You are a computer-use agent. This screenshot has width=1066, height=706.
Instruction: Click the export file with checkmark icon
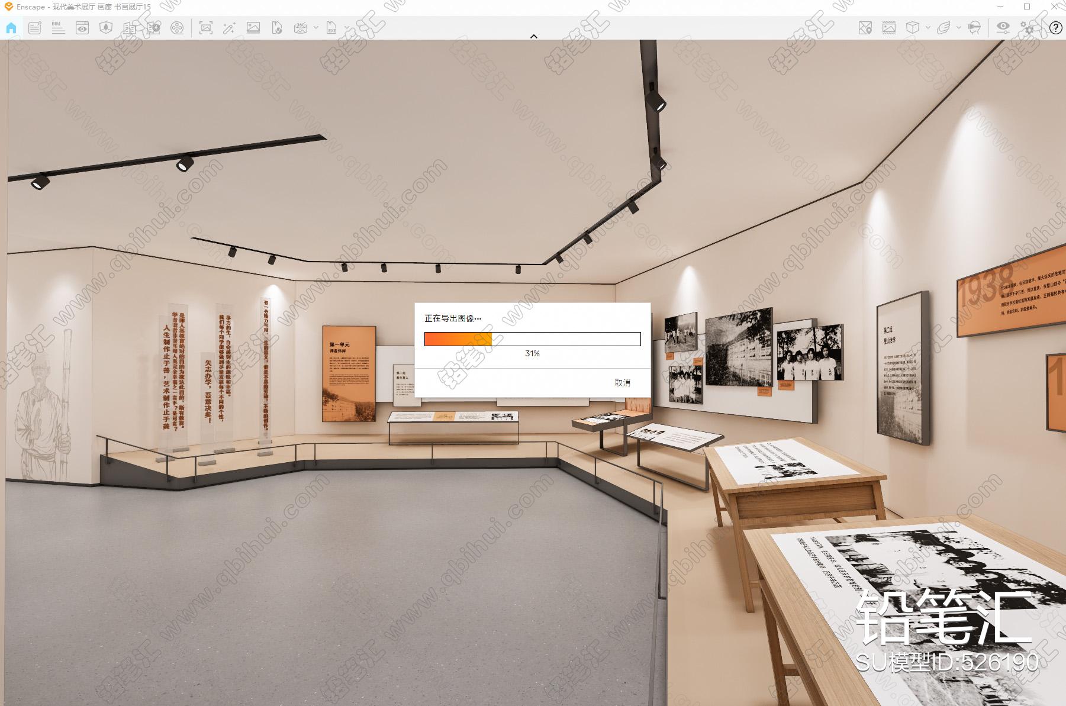point(277,28)
